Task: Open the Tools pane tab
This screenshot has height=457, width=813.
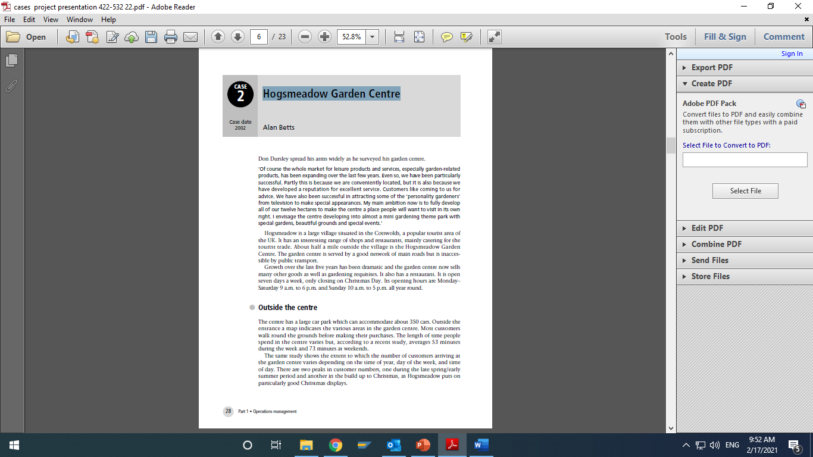Action: pyautogui.click(x=676, y=37)
